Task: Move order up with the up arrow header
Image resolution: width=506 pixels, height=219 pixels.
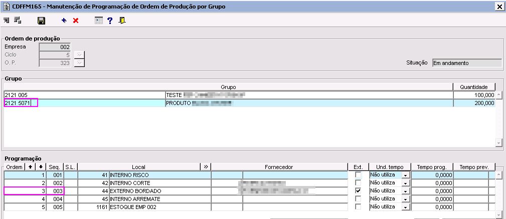Action: coord(31,167)
